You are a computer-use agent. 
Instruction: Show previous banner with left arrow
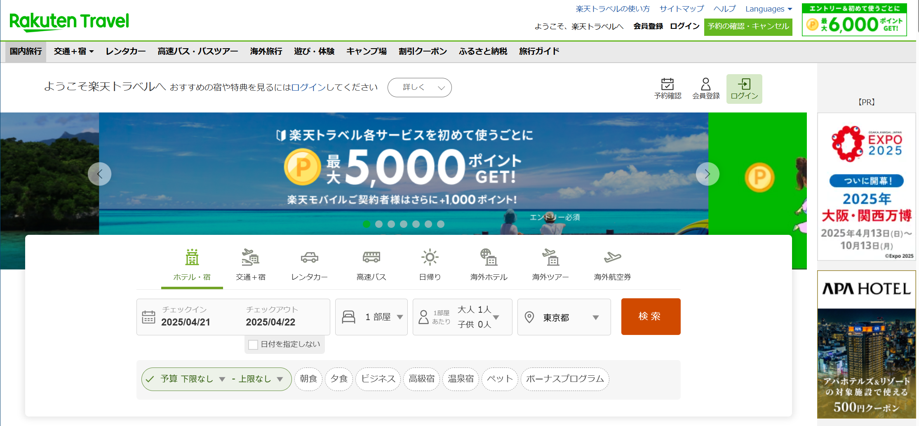coord(99,174)
